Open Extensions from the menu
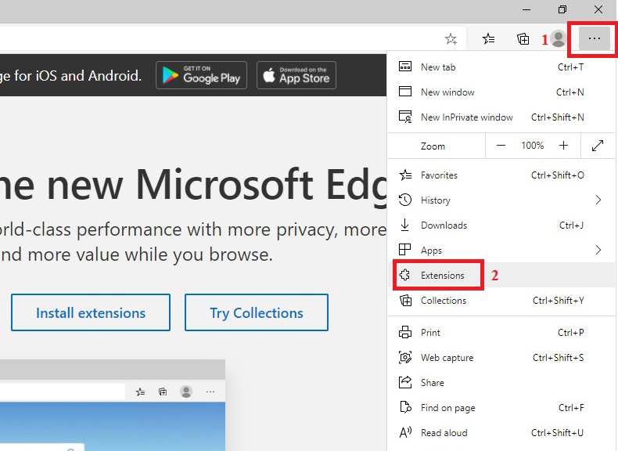The image size is (618, 451). click(x=501, y=275)
